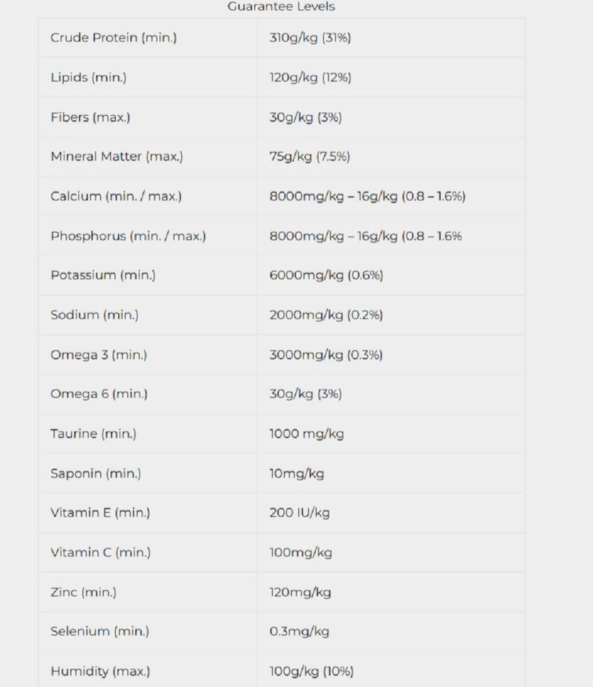
Task: Click the Phosphorus (min. / max.) label
Action: pos(129,236)
